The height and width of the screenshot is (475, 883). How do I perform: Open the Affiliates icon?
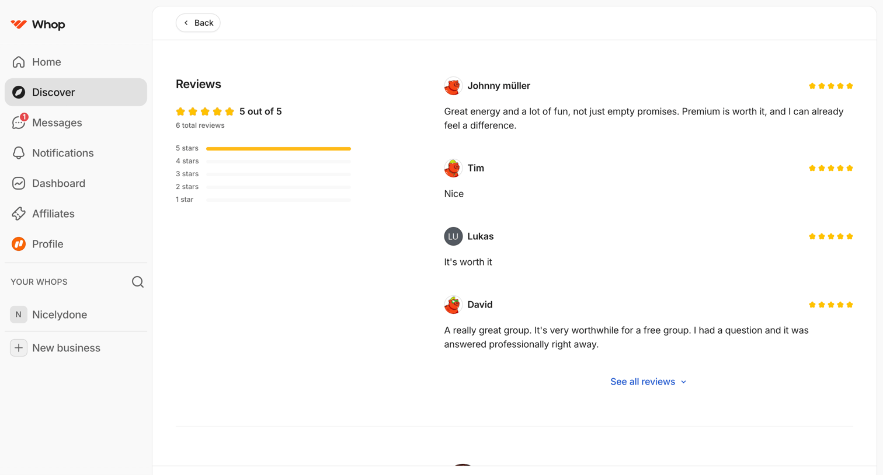click(x=19, y=214)
